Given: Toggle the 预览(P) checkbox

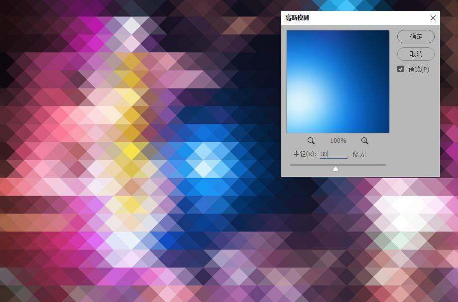Looking at the screenshot, I should click(x=400, y=69).
